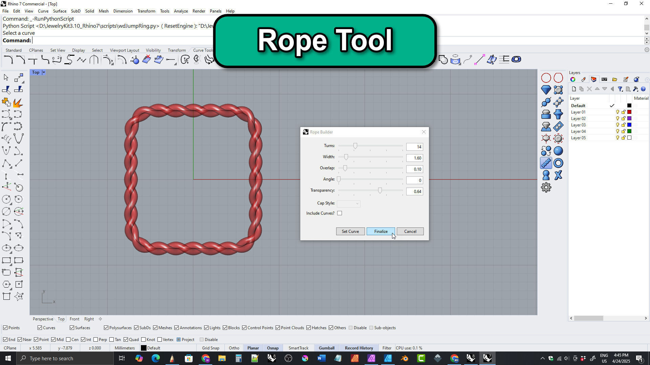
Task: Click the Layer 01 red color swatch
Action: [x=629, y=112]
